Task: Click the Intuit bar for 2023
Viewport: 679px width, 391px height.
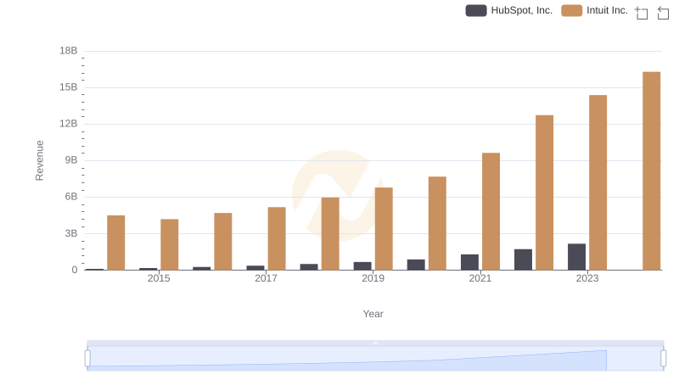Action: click(598, 182)
